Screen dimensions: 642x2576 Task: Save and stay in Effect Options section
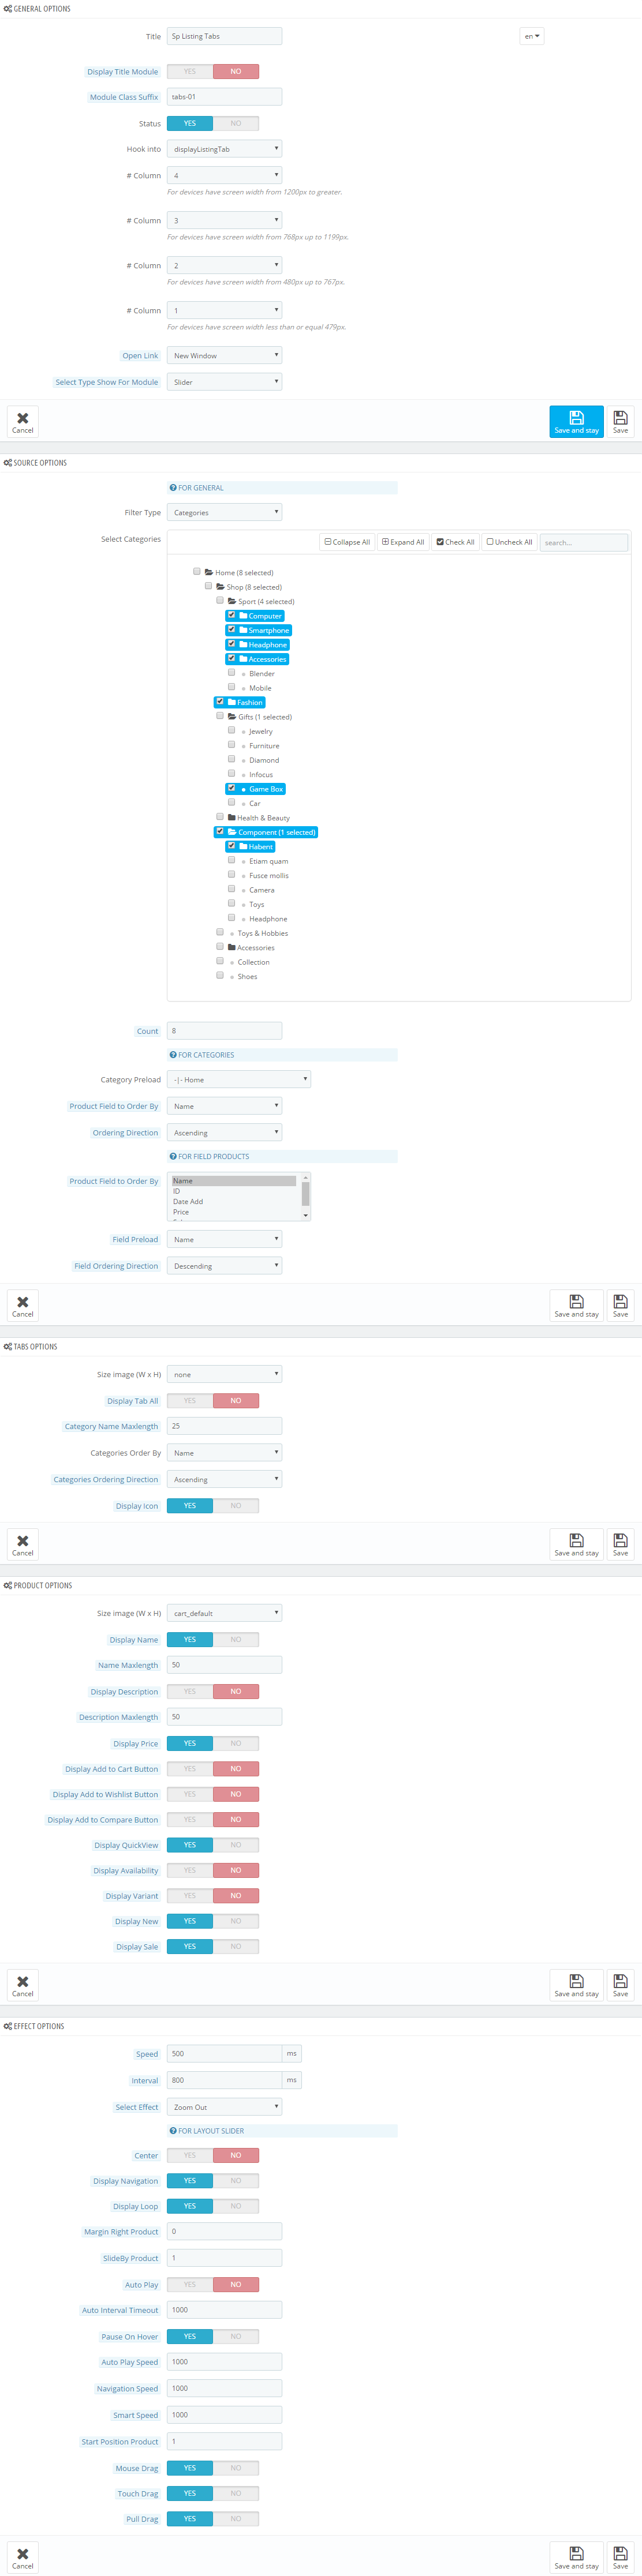click(x=576, y=2557)
